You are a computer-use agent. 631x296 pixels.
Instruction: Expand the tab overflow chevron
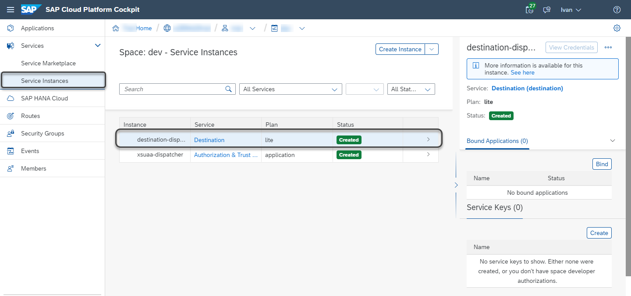click(x=613, y=140)
